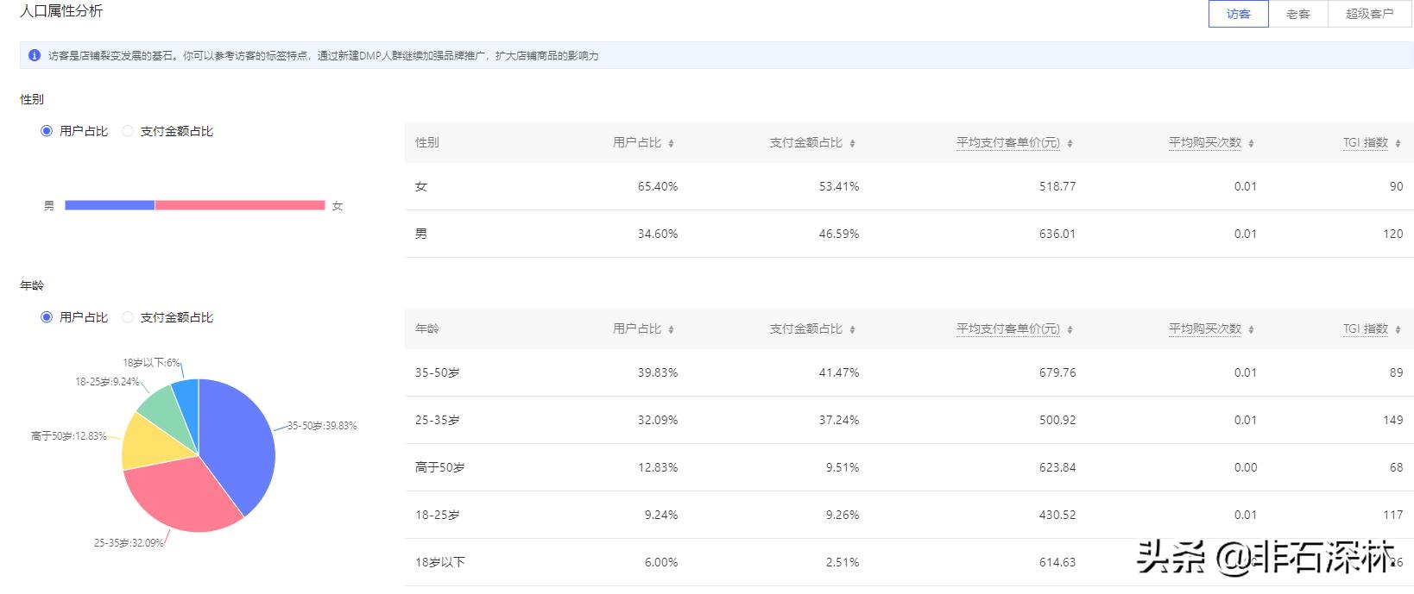
Task: Click the blue info icon in the notice banner
Action: (x=35, y=55)
